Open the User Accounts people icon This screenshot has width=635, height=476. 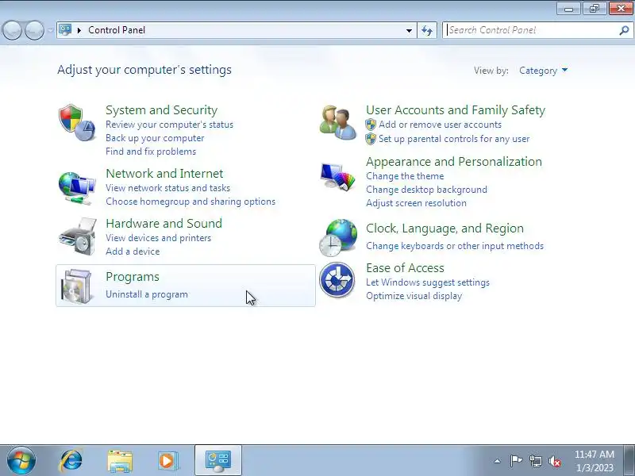pyautogui.click(x=338, y=123)
